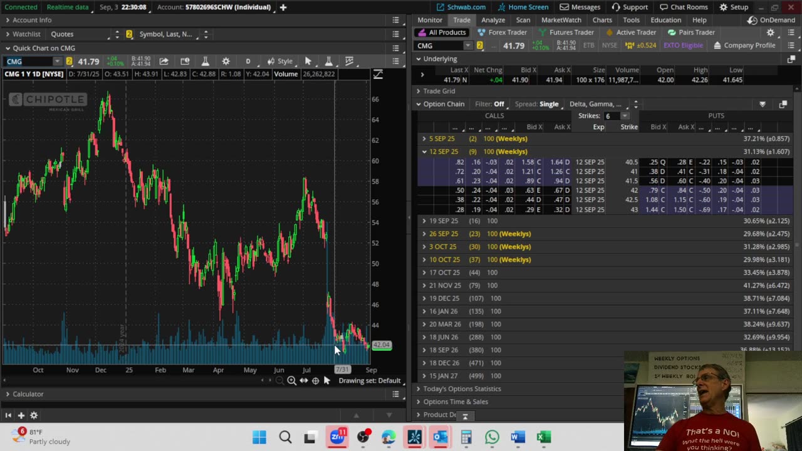
Task: Click the crosshair icon below chart
Action: [315, 381]
